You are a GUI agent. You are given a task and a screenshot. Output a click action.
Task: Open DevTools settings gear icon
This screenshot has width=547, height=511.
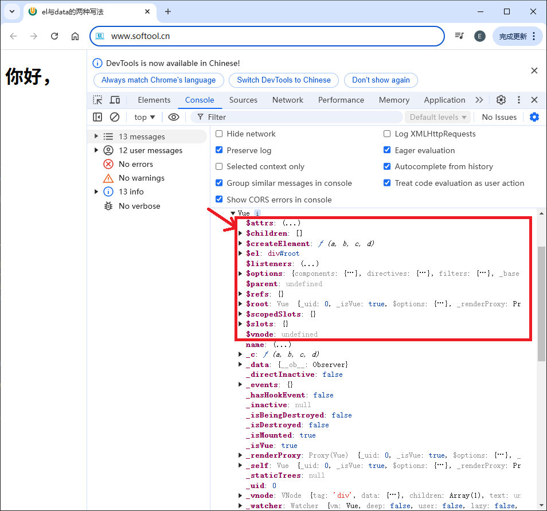coord(501,100)
